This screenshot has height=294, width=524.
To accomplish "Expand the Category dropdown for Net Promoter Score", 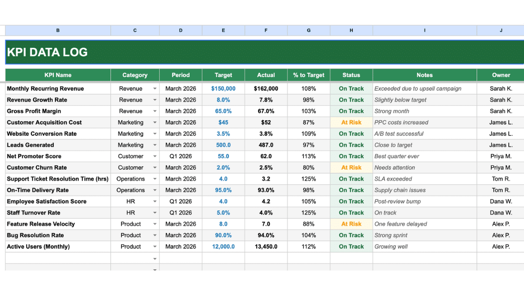I will 155,156.
